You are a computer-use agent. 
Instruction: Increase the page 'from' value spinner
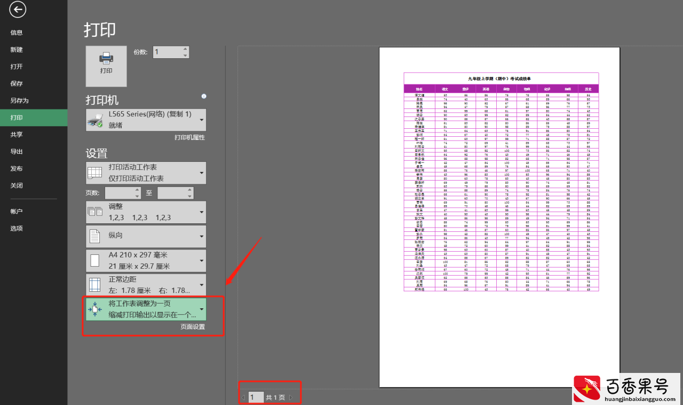(x=137, y=190)
